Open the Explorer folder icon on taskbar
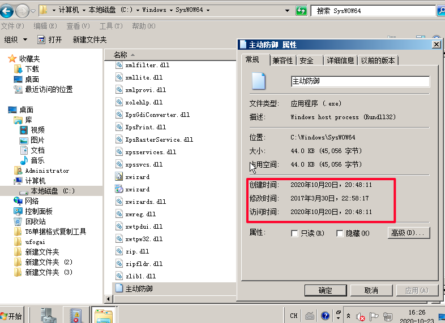 coord(103,316)
